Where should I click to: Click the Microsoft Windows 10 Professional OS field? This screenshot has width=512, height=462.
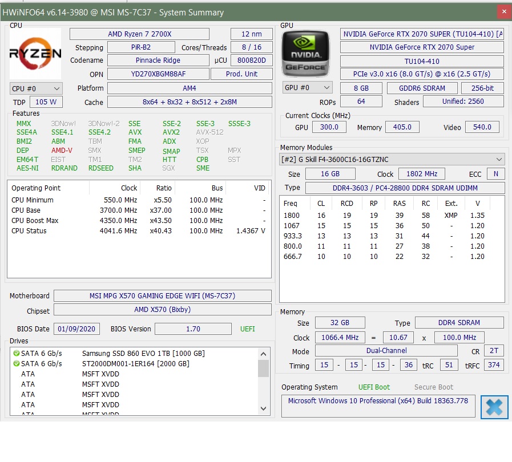(x=378, y=406)
